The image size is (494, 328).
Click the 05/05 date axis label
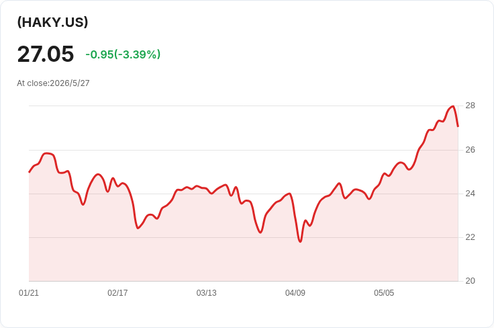384,293
